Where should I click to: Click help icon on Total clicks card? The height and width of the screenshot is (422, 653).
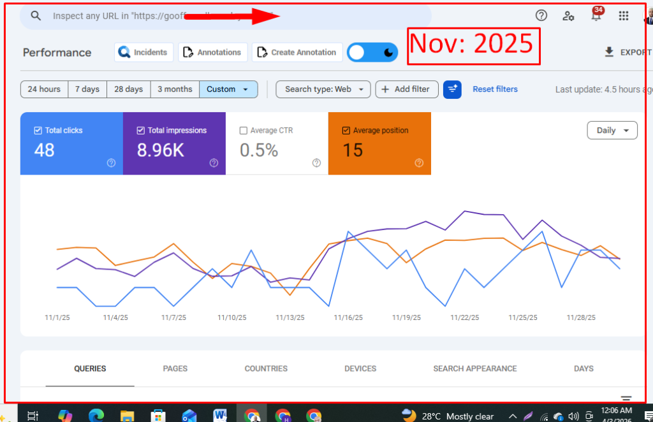pyautogui.click(x=112, y=163)
